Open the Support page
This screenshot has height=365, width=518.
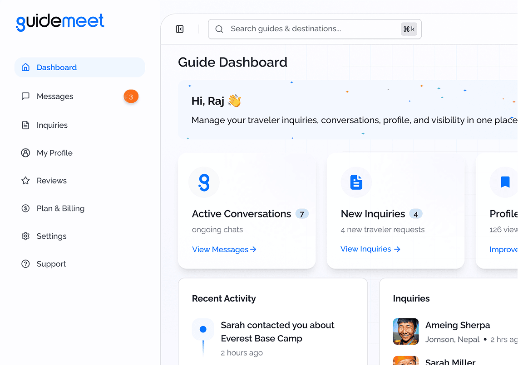[79, 264]
